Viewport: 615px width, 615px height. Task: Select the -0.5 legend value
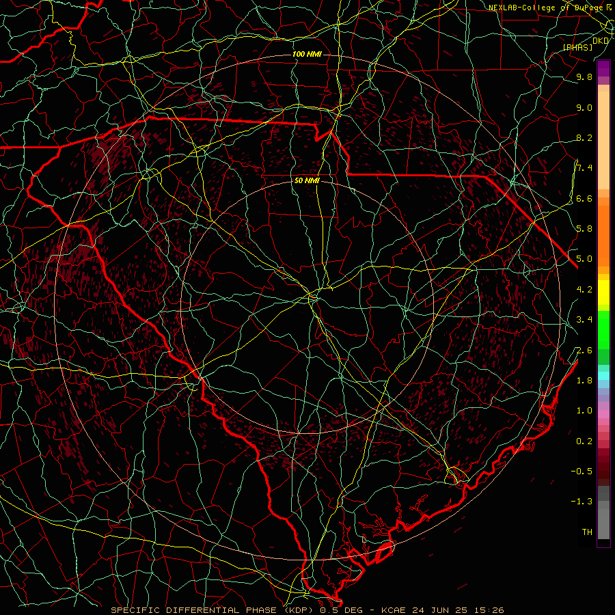582,471
